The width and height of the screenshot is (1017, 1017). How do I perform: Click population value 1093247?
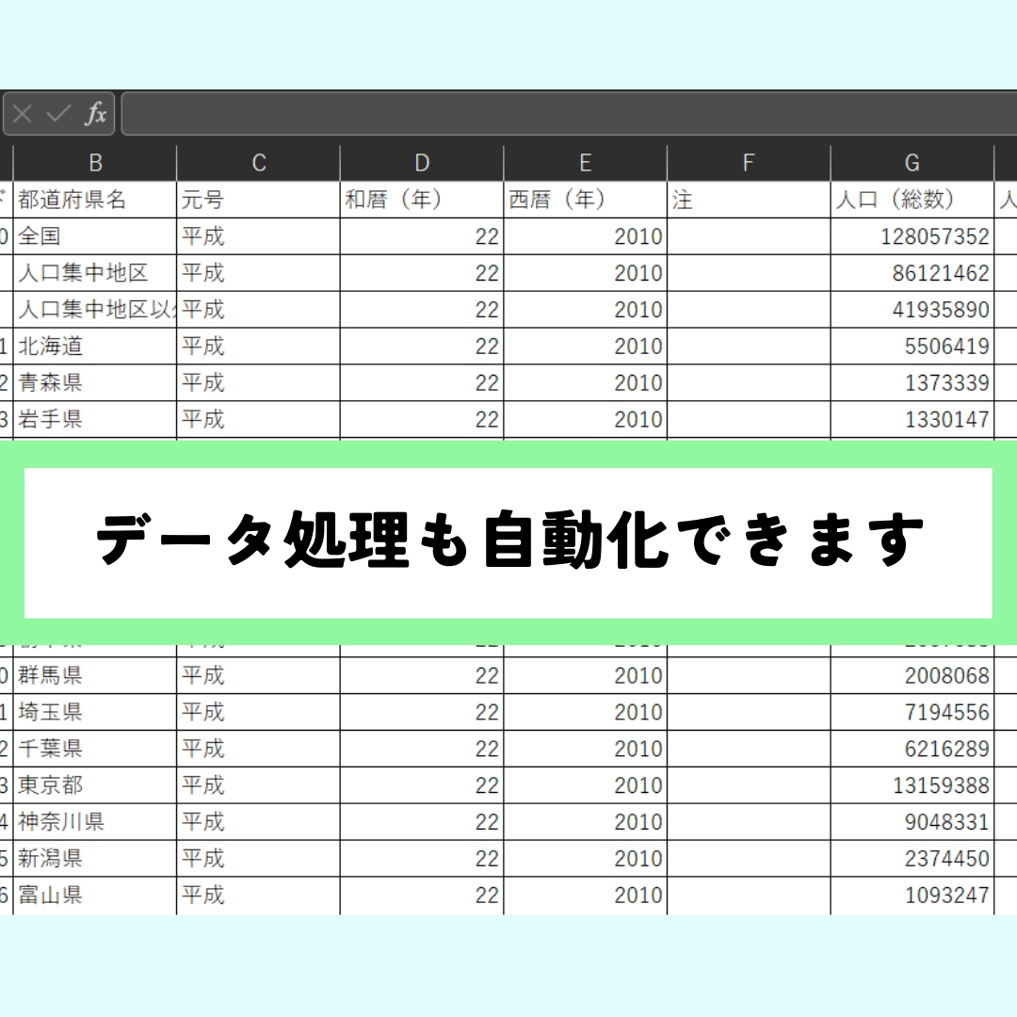(912, 896)
